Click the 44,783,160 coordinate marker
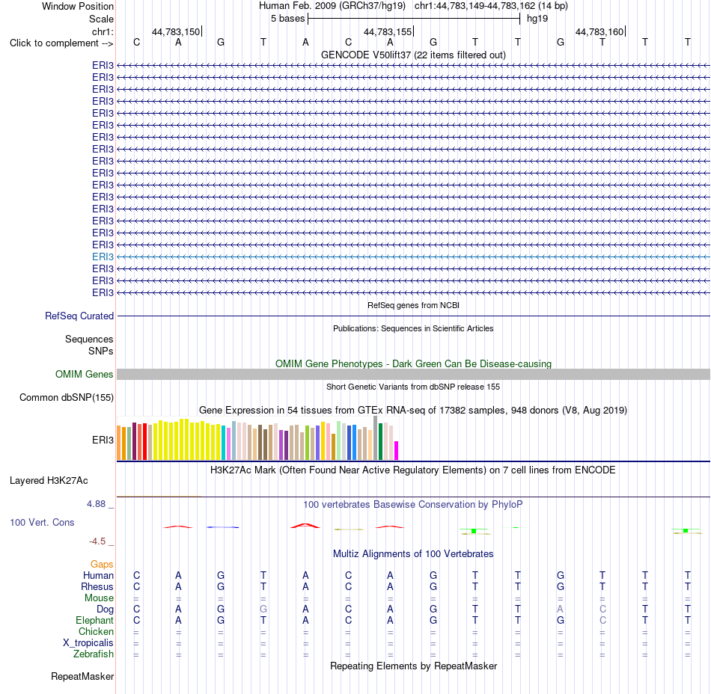Image resolution: width=711 pixels, height=694 pixels. click(x=599, y=31)
